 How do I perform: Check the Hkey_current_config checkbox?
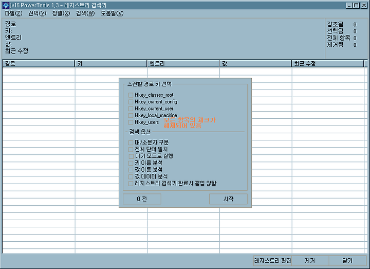coord(131,102)
